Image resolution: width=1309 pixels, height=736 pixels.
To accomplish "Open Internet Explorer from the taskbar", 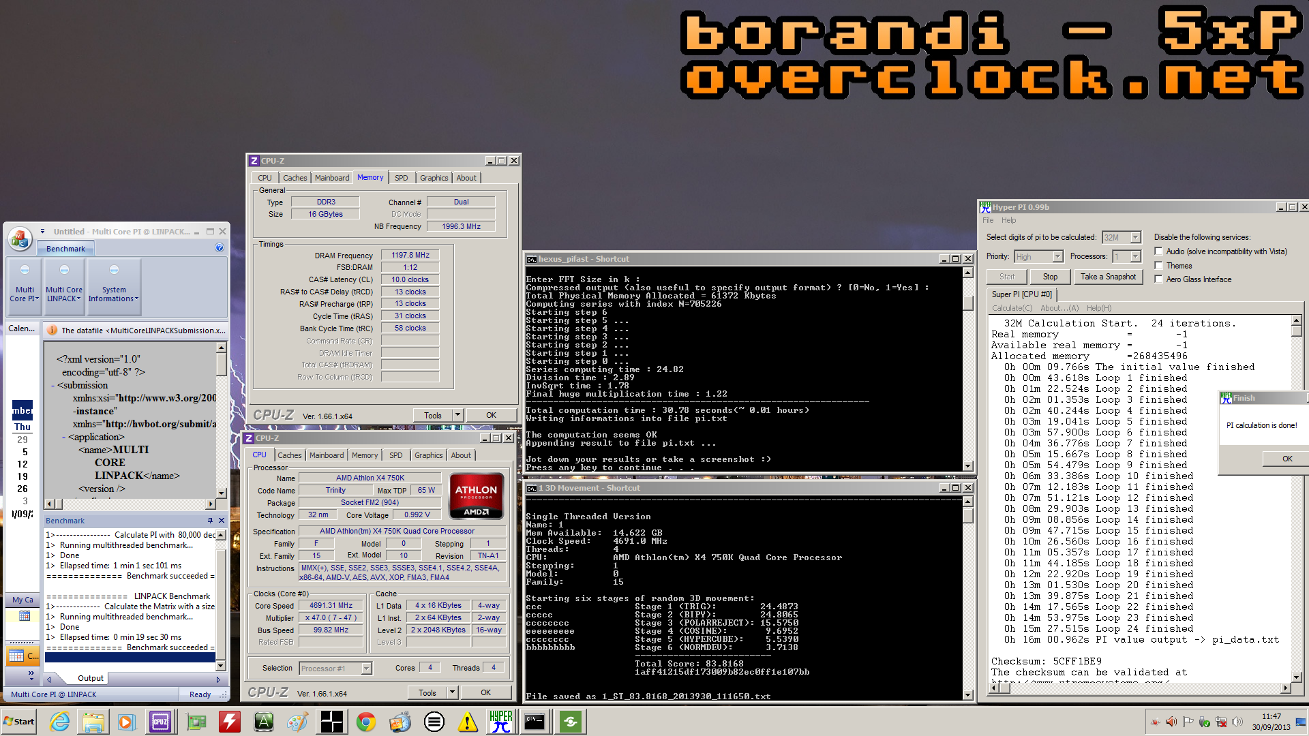I will tap(59, 722).
